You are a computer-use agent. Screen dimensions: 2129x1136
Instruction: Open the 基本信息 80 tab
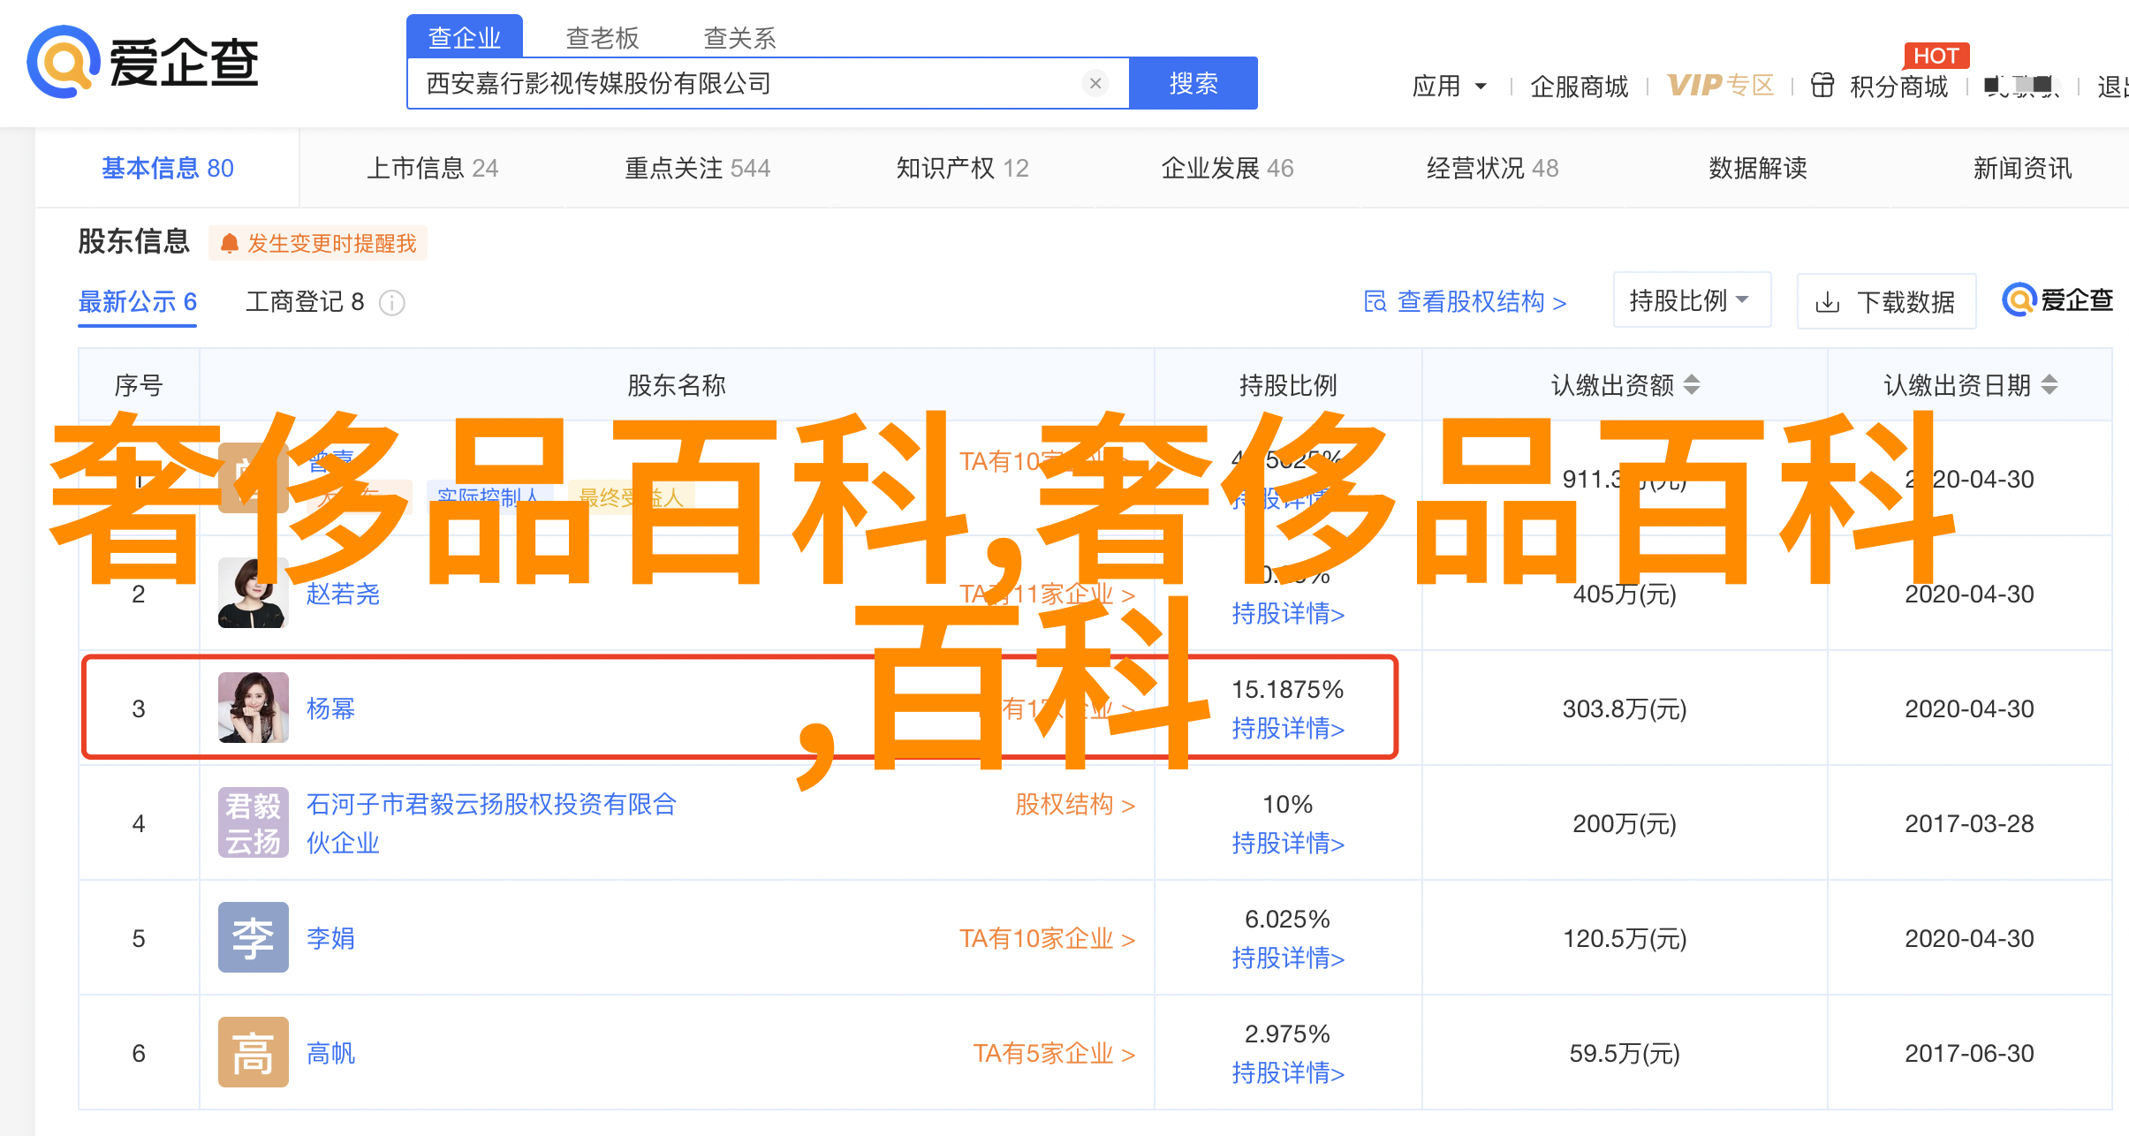[x=168, y=168]
